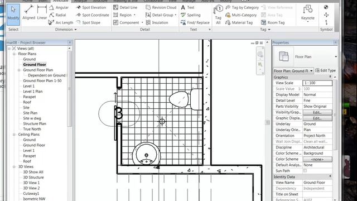Click the Project Browser vertical scrollbar

click(69, 88)
